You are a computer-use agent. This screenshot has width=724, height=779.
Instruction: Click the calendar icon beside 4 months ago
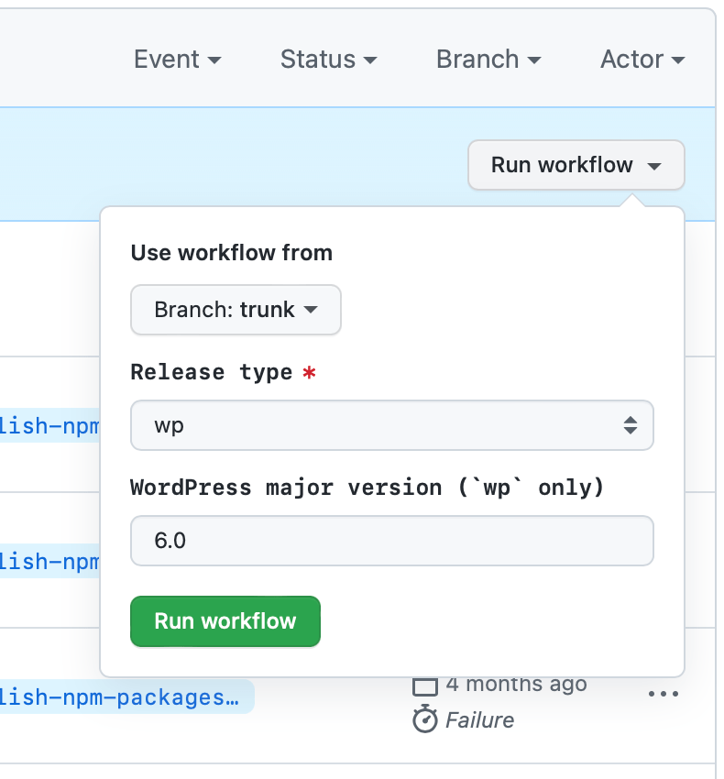[427, 684]
